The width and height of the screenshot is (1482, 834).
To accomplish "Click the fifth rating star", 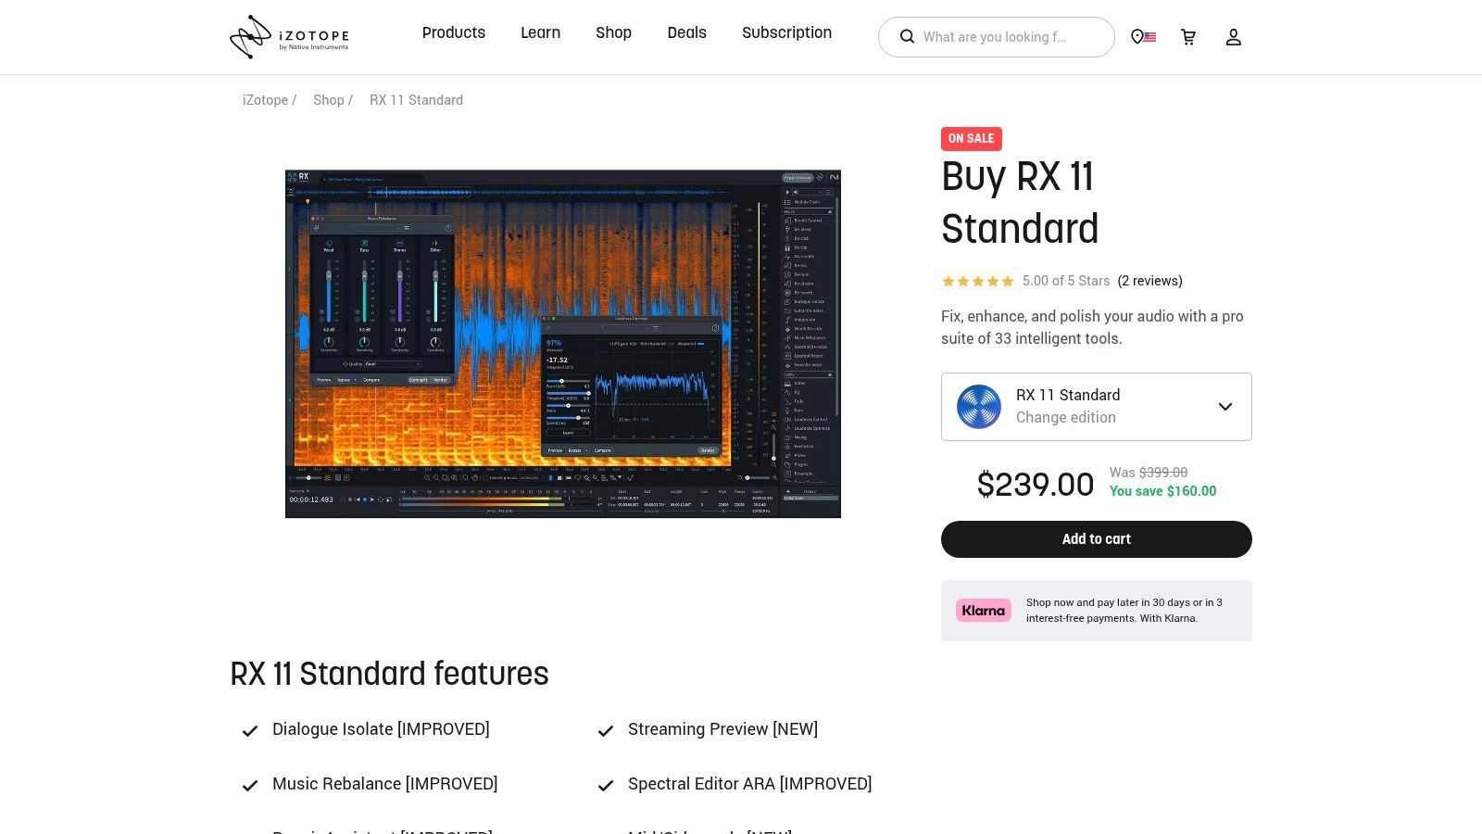I will coord(1007,281).
